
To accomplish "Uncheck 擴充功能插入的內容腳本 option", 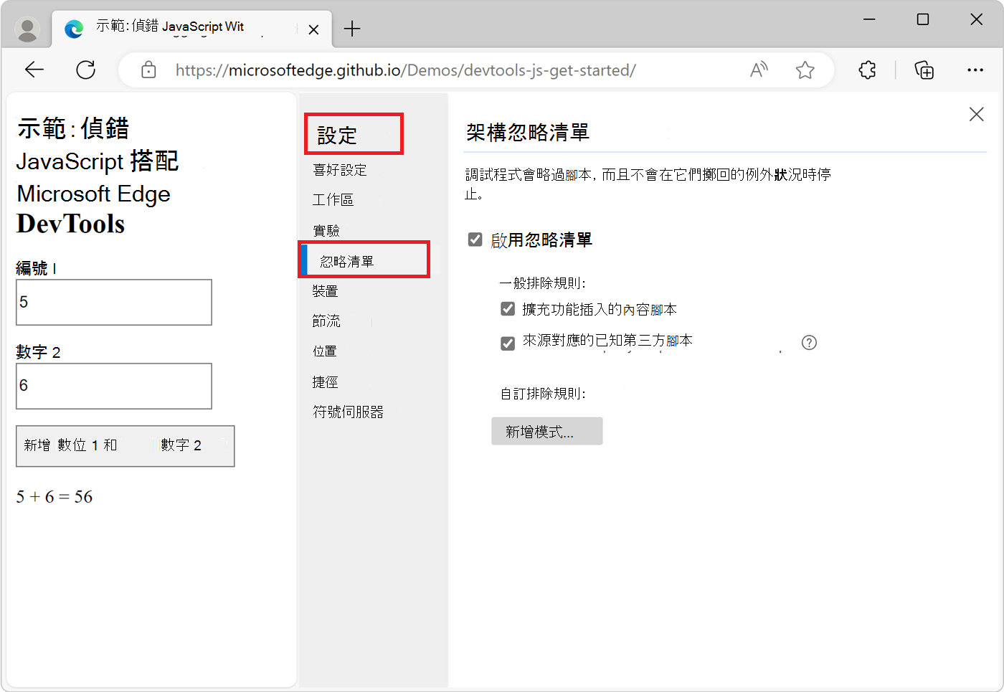I will (x=508, y=308).
